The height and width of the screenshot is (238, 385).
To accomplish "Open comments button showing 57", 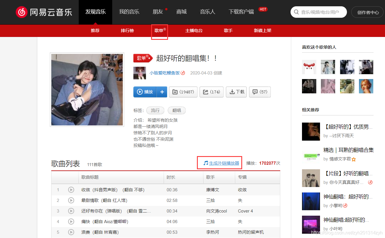I will [x=260, y=92].
